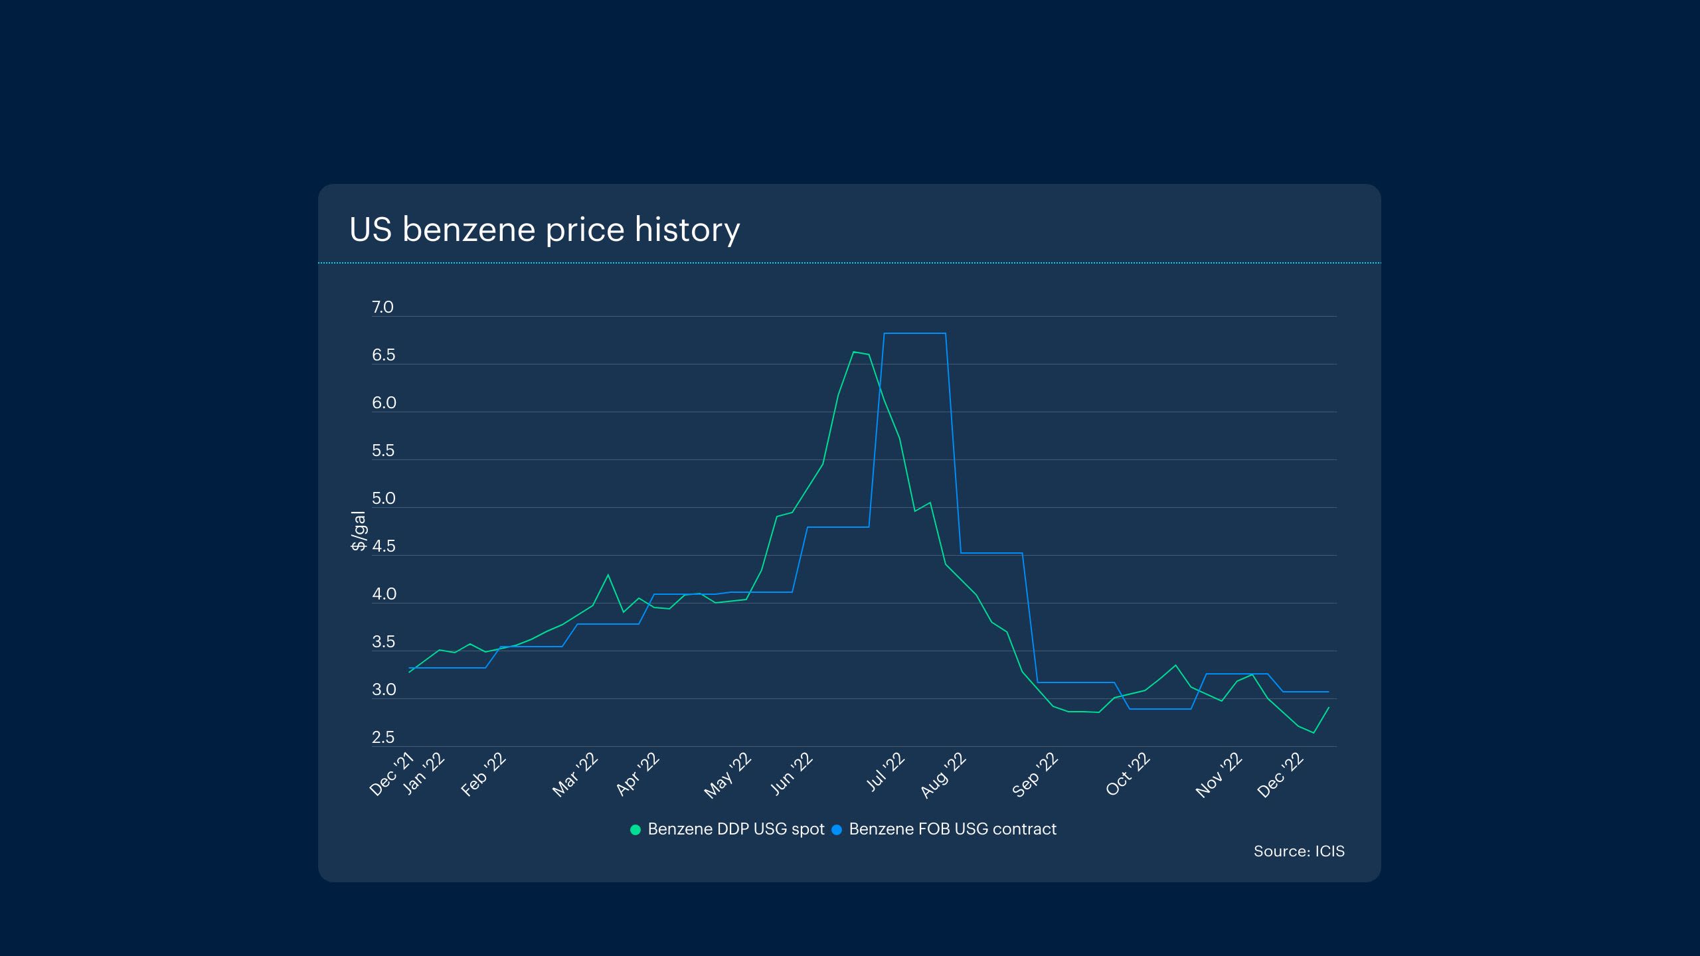Click the 2.5 y-axis value label
Image resolution: width=1700 pixels, height=956 pixels.
[383, 738]
